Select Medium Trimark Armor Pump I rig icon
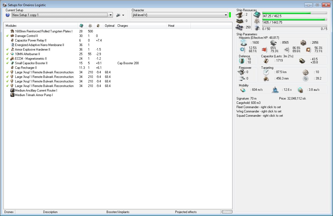The height and width of the screenshot is (216, 333). pyautogui.click(x=12, y=95)
